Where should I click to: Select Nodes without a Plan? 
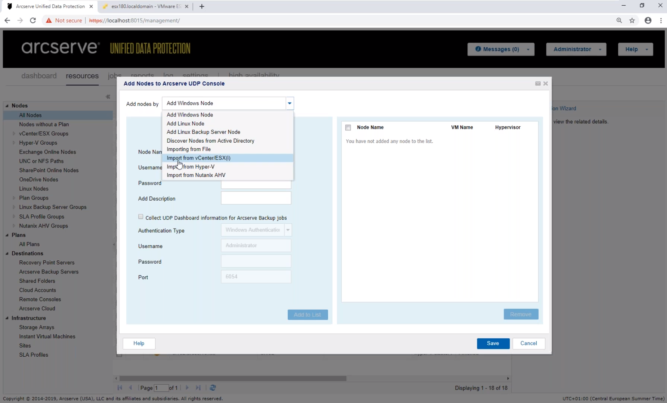(x=44, y=124)
